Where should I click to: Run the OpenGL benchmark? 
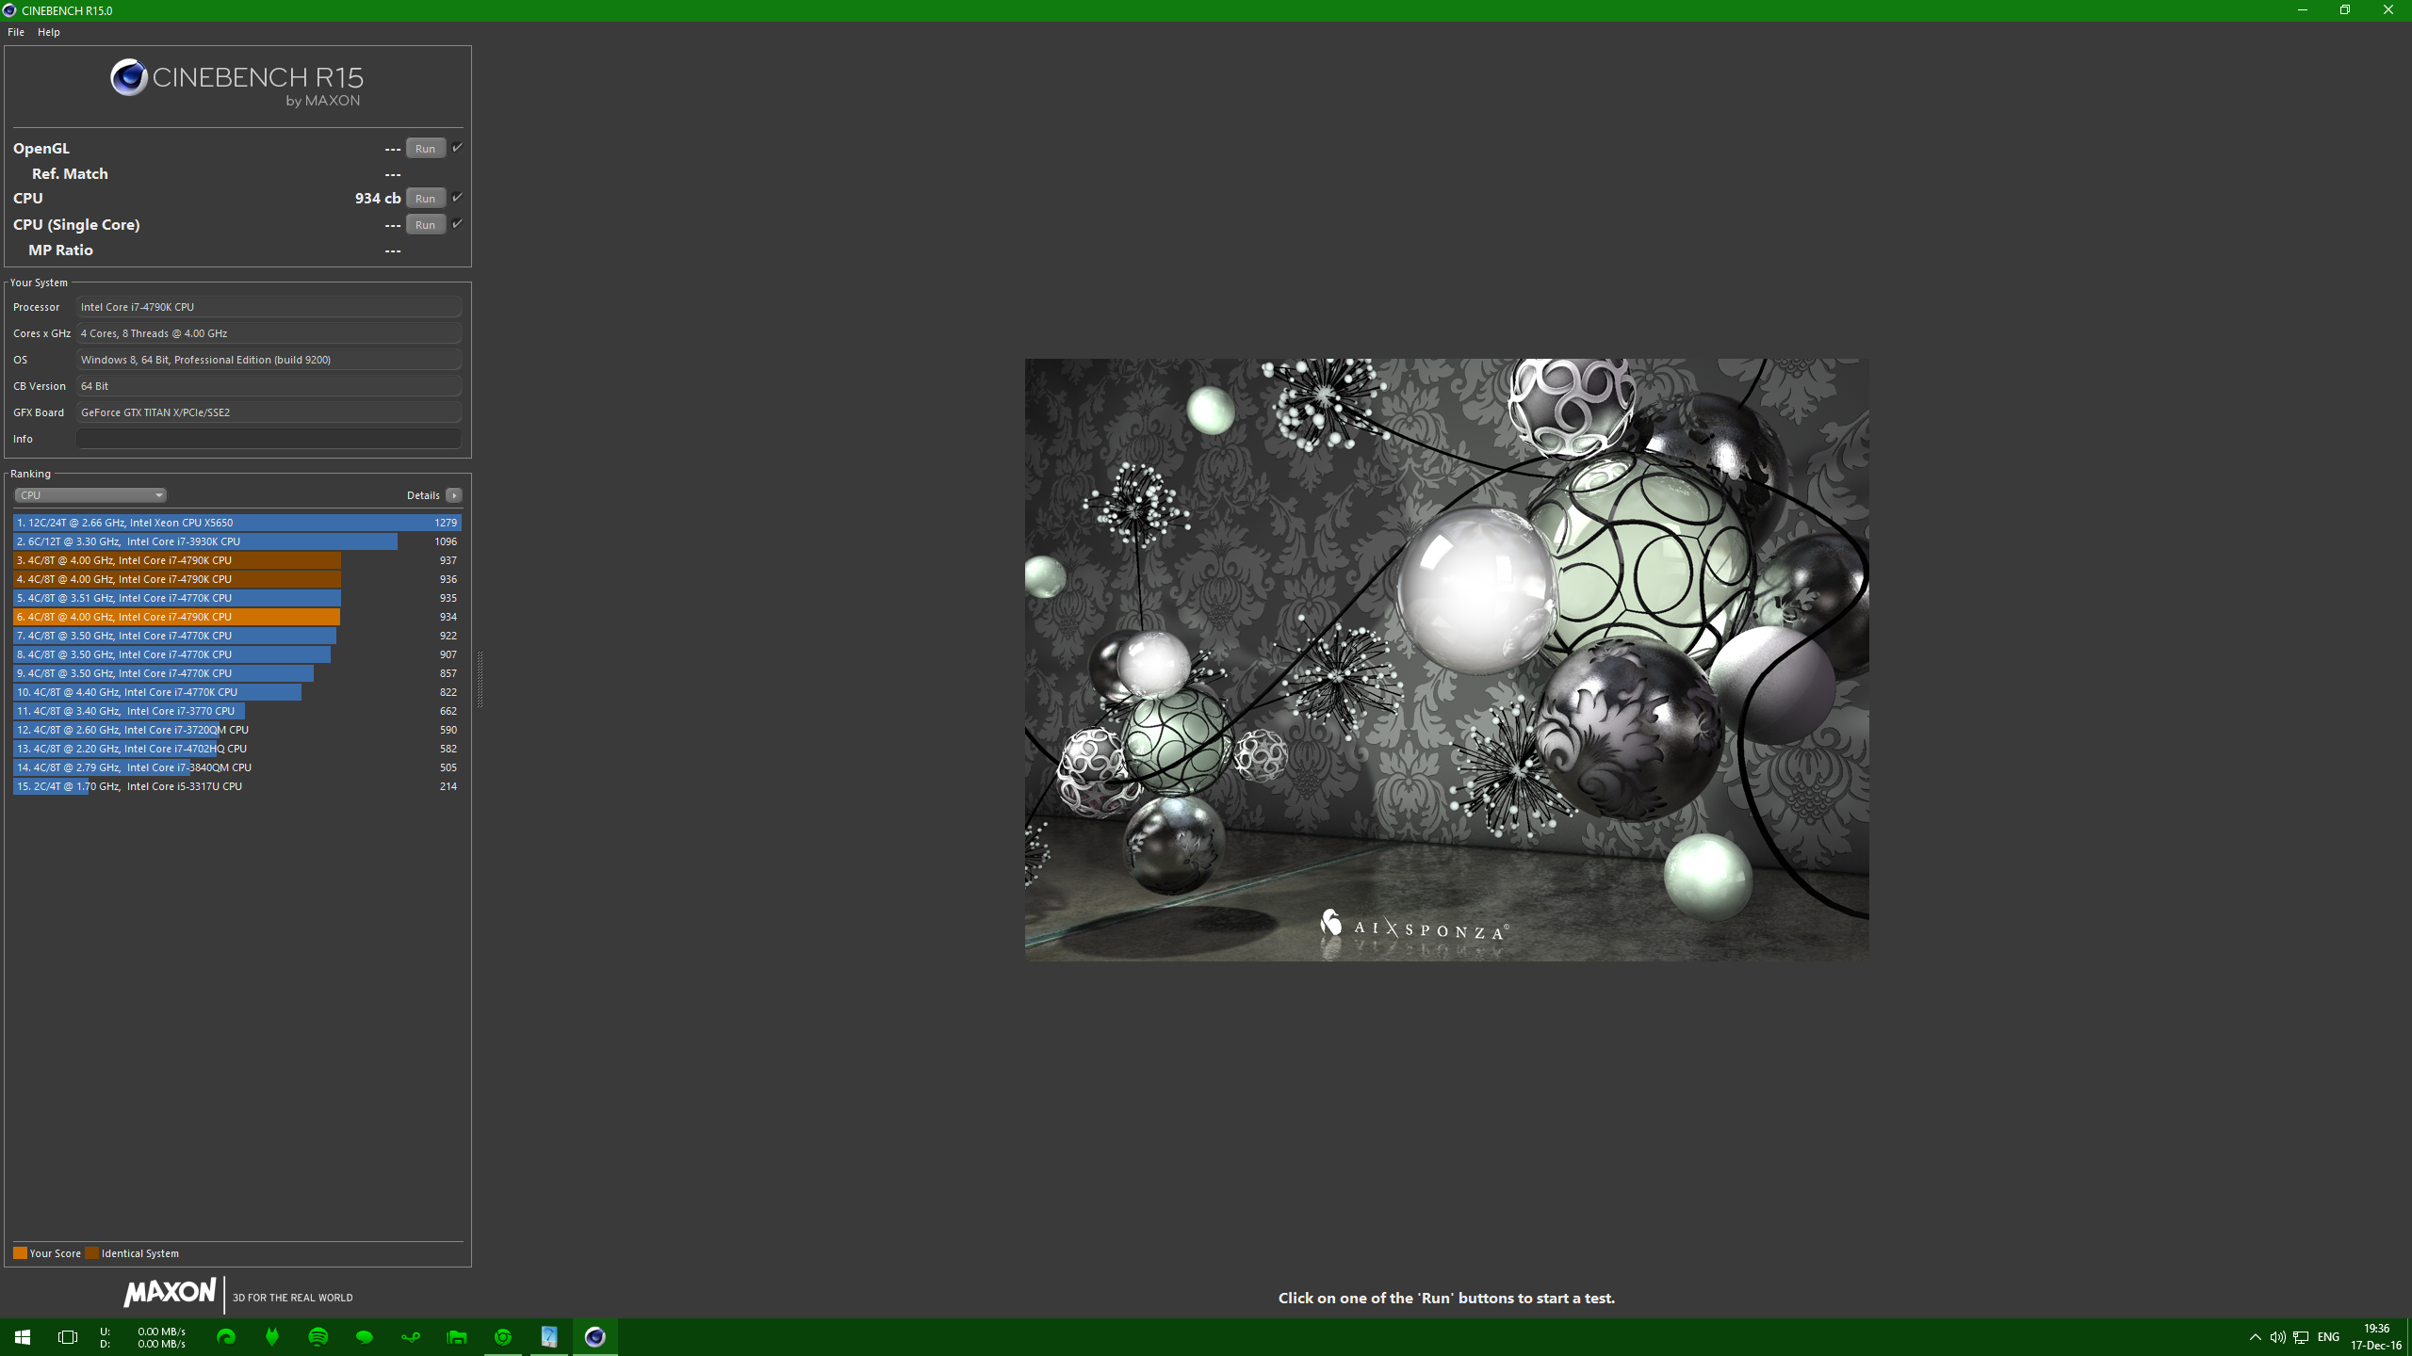(425, 148)
